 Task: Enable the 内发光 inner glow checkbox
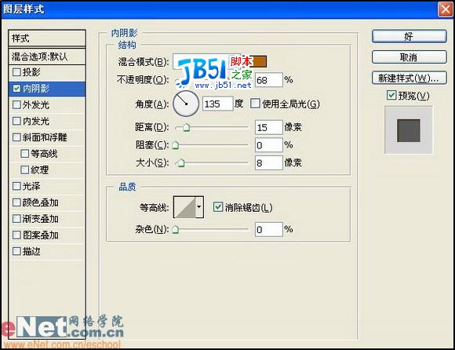tap(16, 121)
